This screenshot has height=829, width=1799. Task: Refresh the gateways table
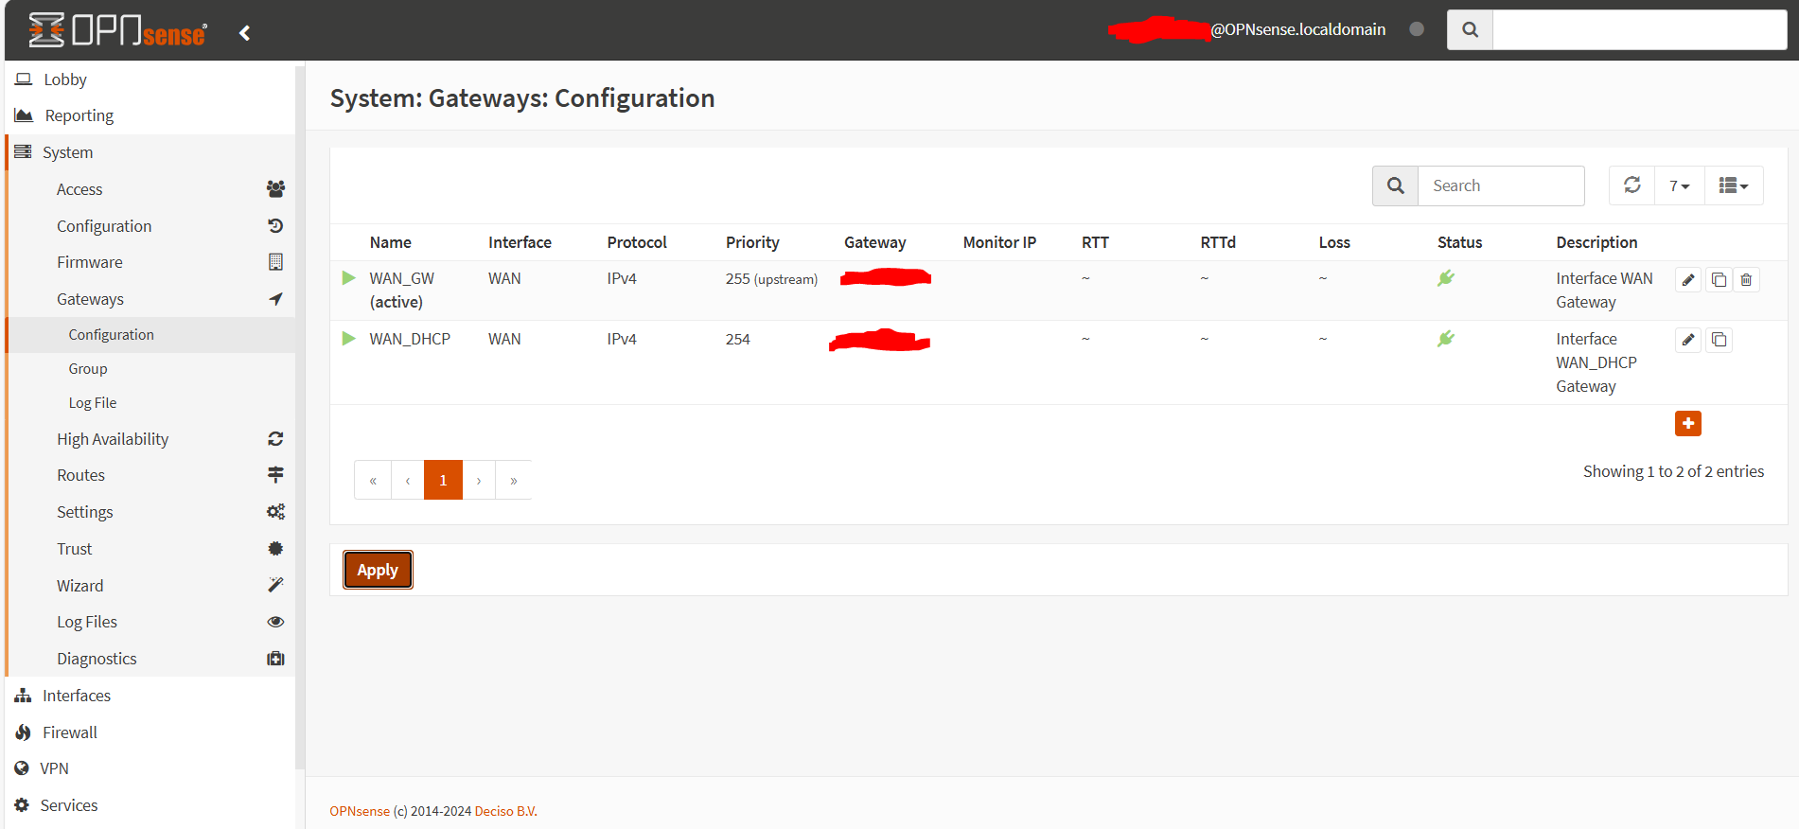[x=1632, y=185]
